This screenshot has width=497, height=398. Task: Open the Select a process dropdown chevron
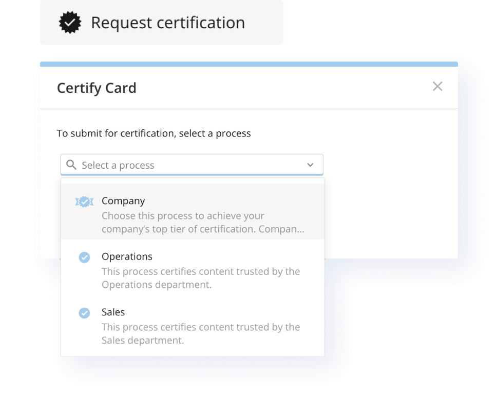310,165
